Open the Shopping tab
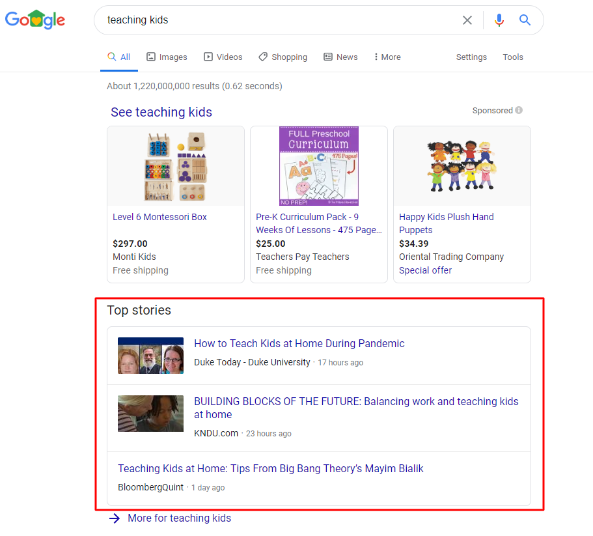Image resolution: width=593 pixels, height=536 pixels. pyautogui.click(x=283, y=57)
